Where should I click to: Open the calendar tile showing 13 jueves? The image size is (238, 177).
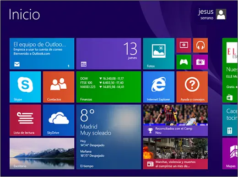108,54
